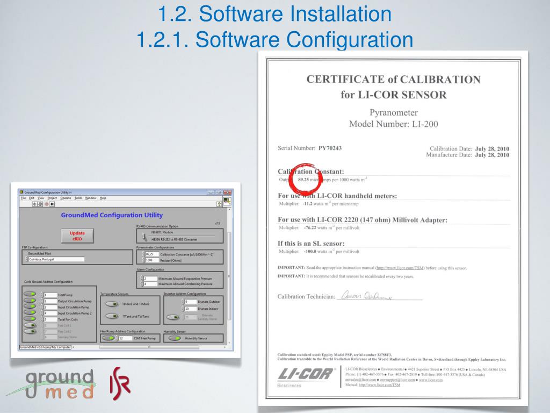550x413 pixels.
Task: Toggle the Fan Coil 2 switch
Action: (x=30, y=331)
